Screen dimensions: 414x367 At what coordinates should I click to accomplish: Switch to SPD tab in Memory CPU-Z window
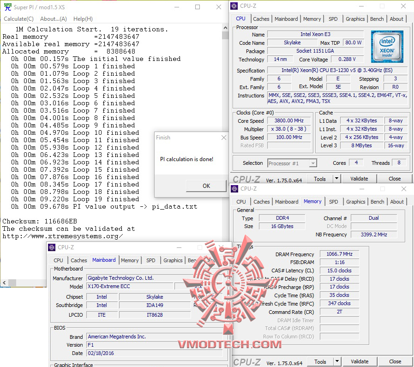click(334, 202)
